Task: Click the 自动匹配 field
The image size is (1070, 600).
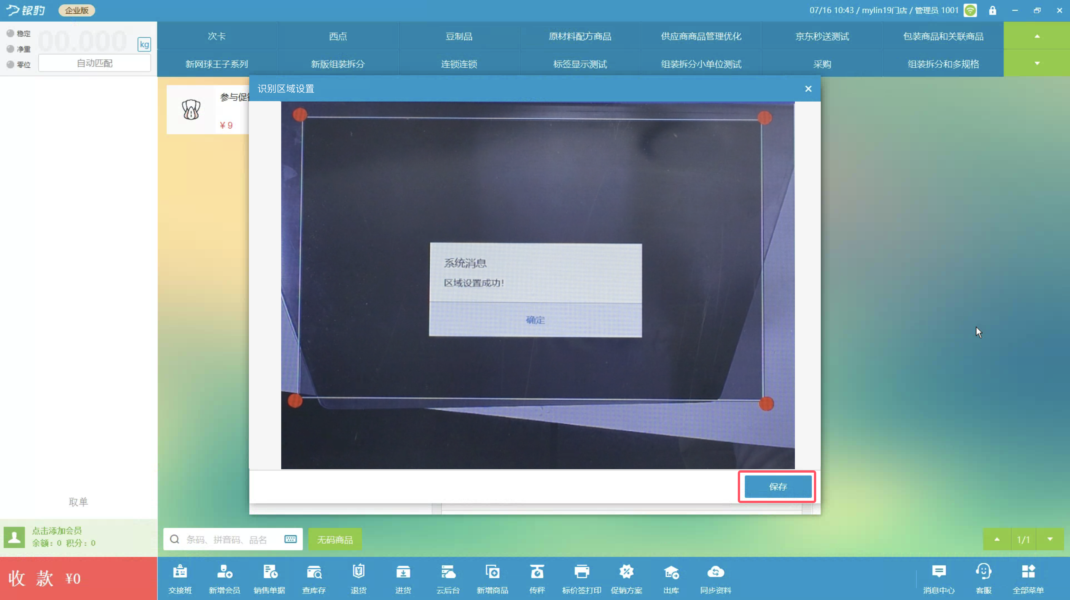Action: click(x=95, y=63)
